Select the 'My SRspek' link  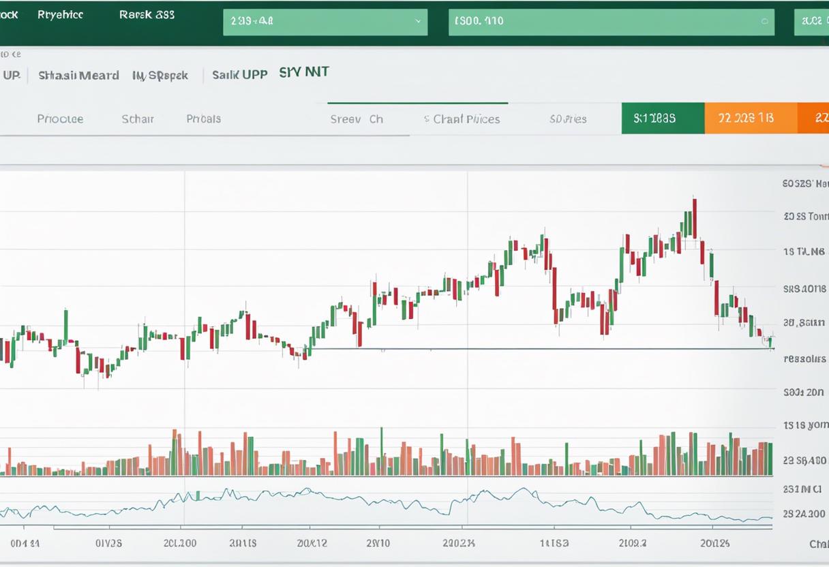pyautogui.click(x=160, y=76)
